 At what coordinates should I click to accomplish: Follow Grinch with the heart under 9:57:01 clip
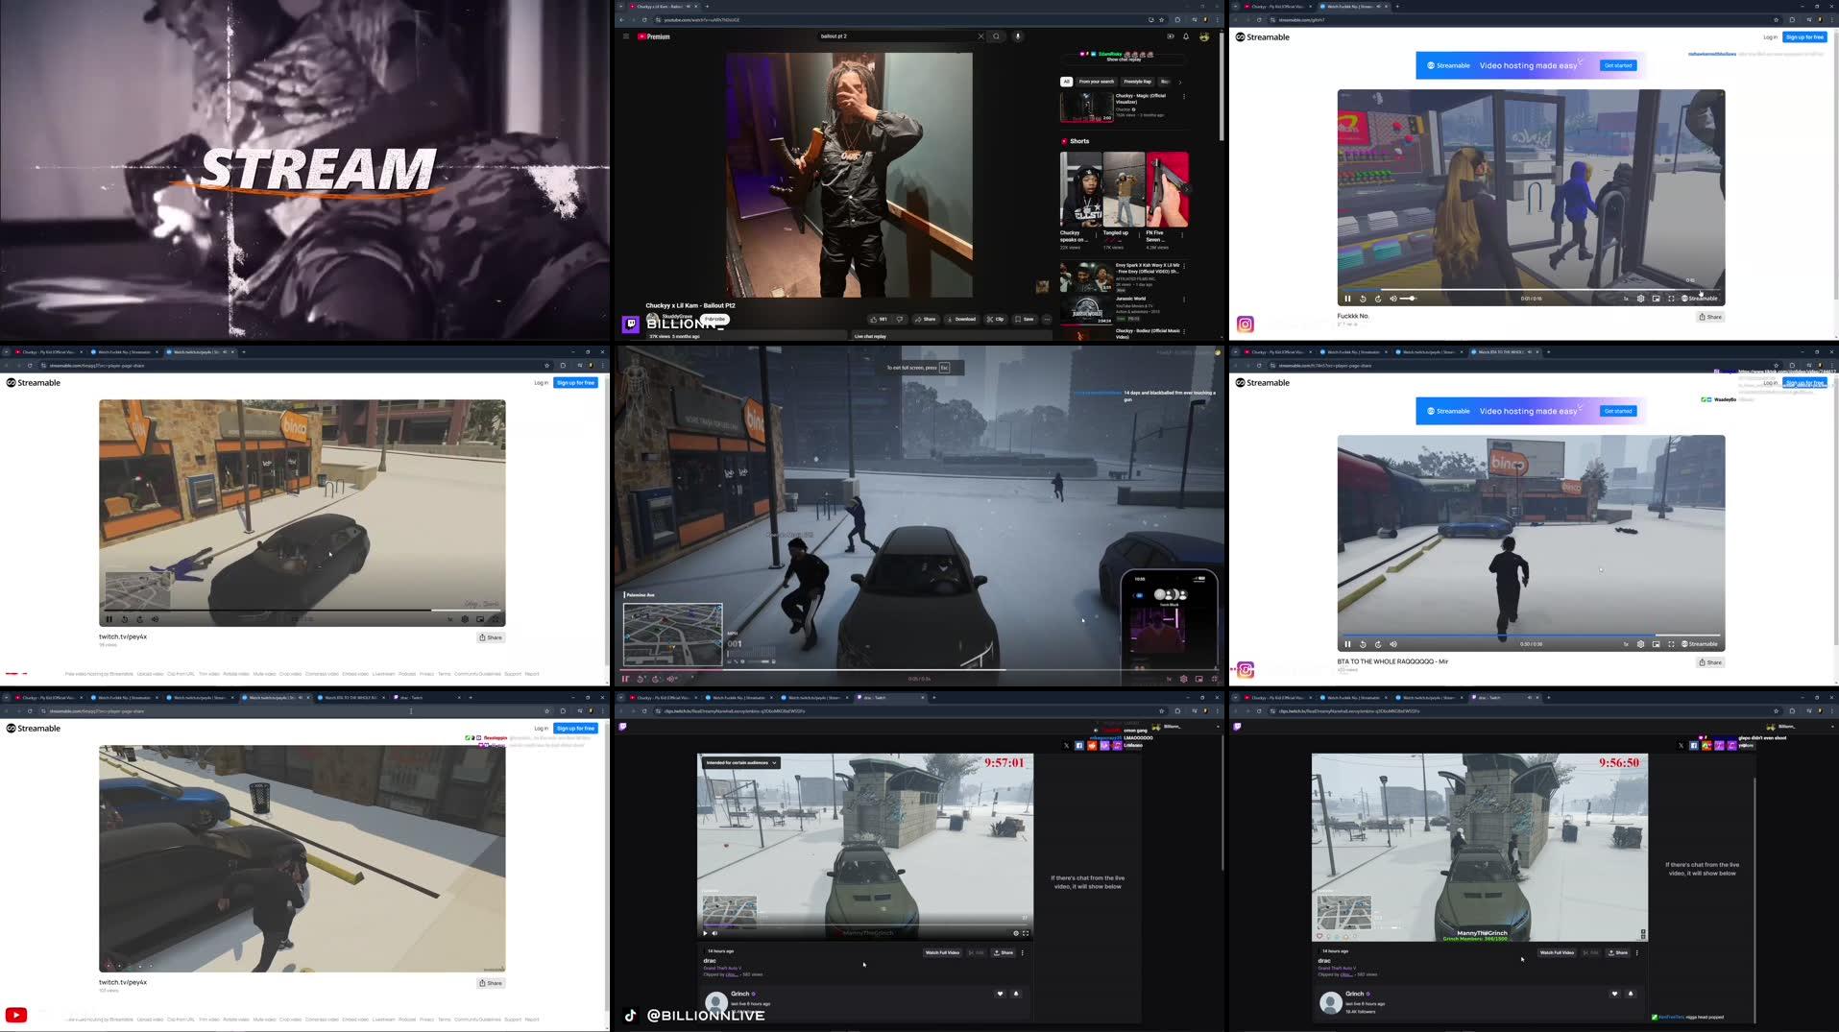coord(1000,994)
